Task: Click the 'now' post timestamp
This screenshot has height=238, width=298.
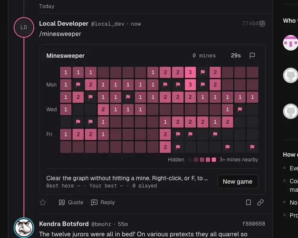Action: pyautogui.click(x=136, y=24)
